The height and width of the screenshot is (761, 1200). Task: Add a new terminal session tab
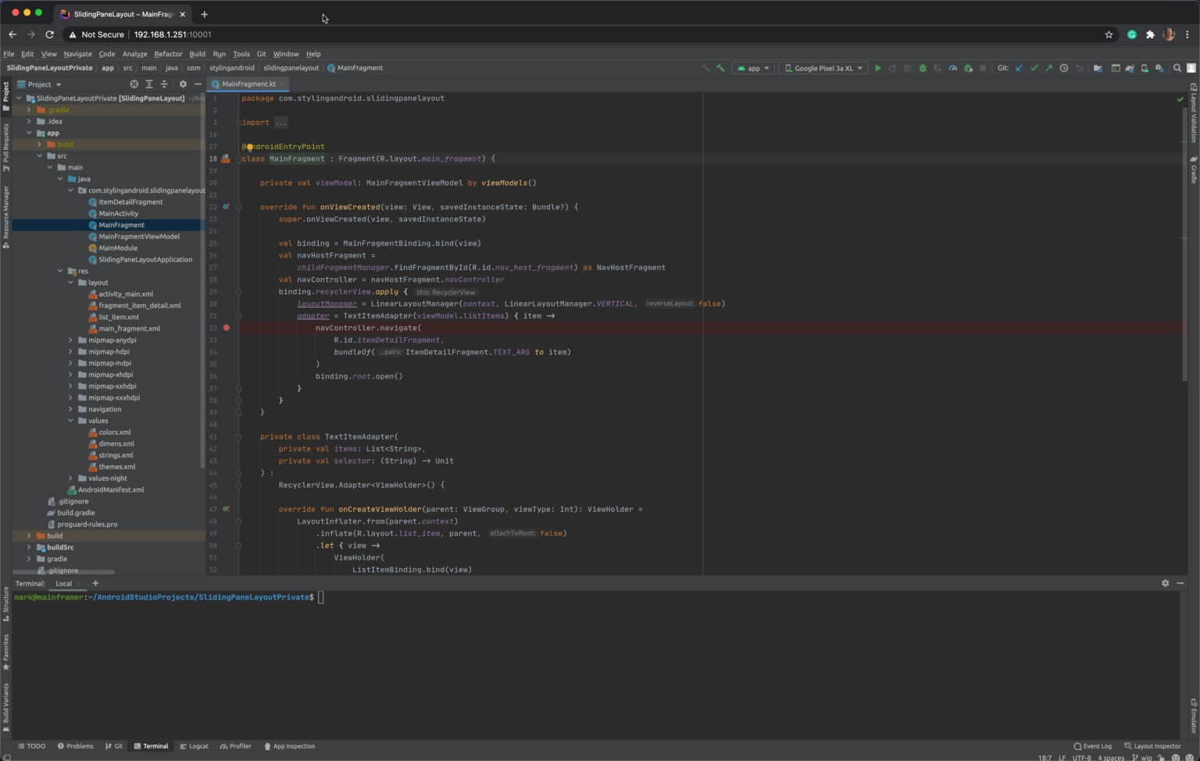coord(95,583)
